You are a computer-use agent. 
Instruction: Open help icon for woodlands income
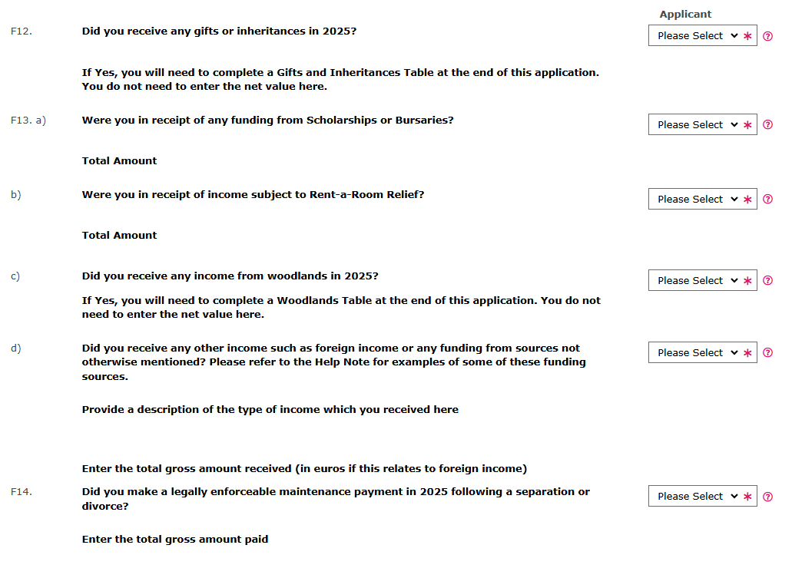tap(767, 281)
